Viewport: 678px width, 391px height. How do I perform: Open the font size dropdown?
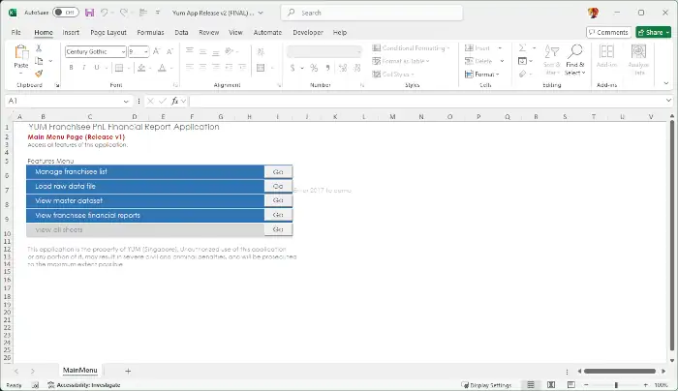[145, 51]
